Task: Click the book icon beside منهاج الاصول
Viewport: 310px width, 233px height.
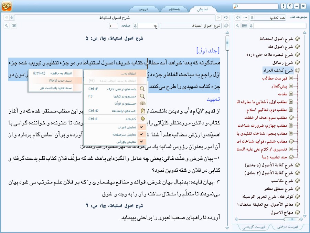Action: click(297, 212)
